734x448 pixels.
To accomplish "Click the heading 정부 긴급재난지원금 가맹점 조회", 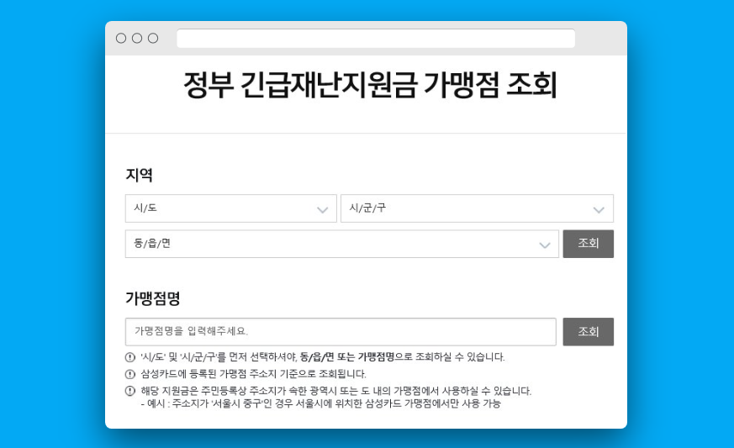I will 370,85.
